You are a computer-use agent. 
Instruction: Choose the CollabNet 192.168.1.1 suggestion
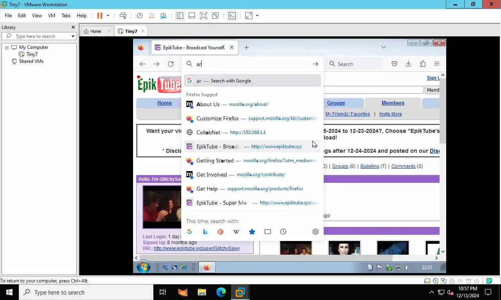(x=252, y=132)
